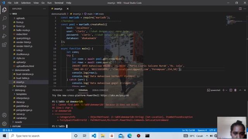248x139 pixels.
Task: Open the Go menu
Action: (x=43, y=3)
